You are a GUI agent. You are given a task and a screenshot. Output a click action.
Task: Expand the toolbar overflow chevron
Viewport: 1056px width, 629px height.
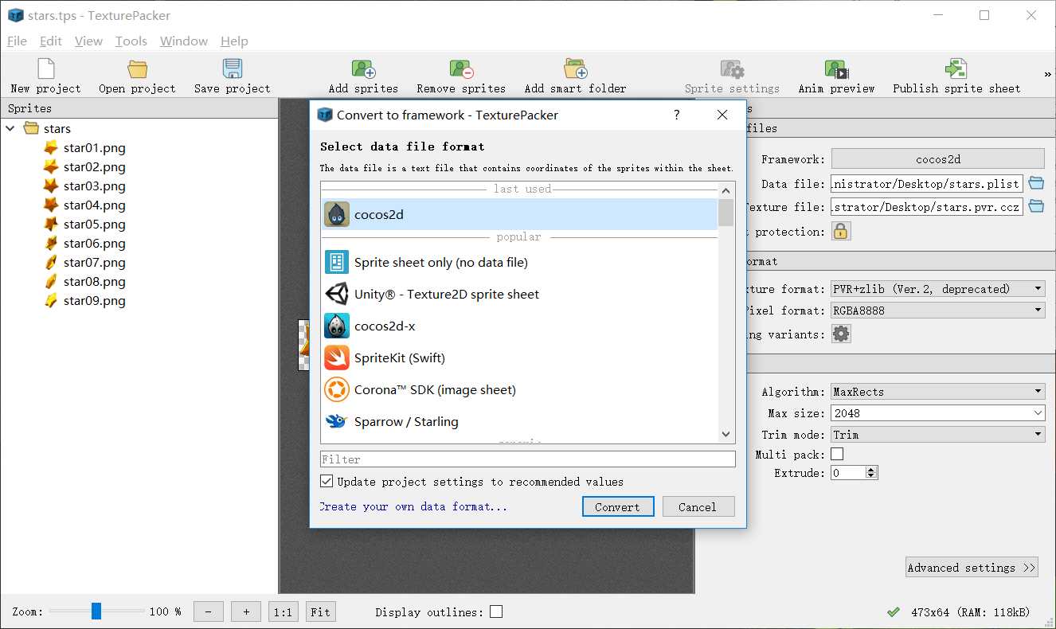click(x=1047, y=74)
